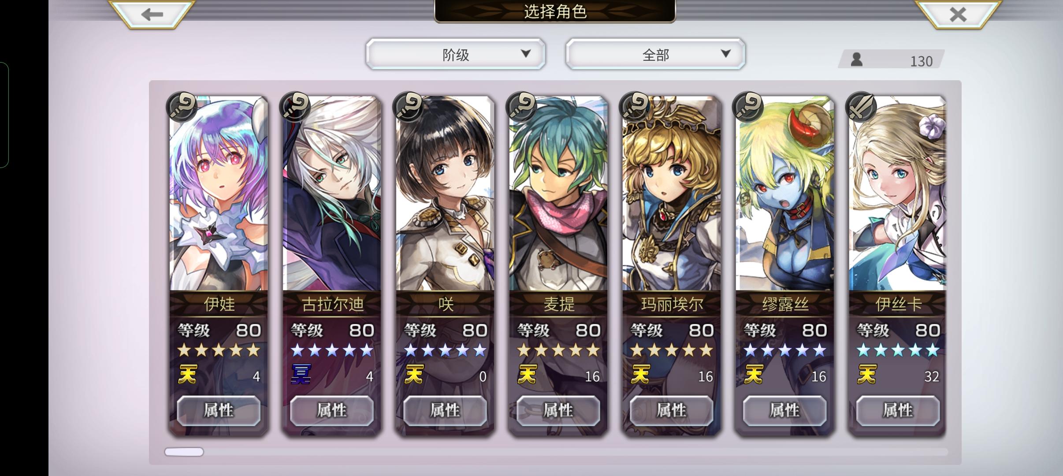Click the arrow on 全部 dropdown
The height and width of the screenshot is (476, 1063).
(725, 54)
